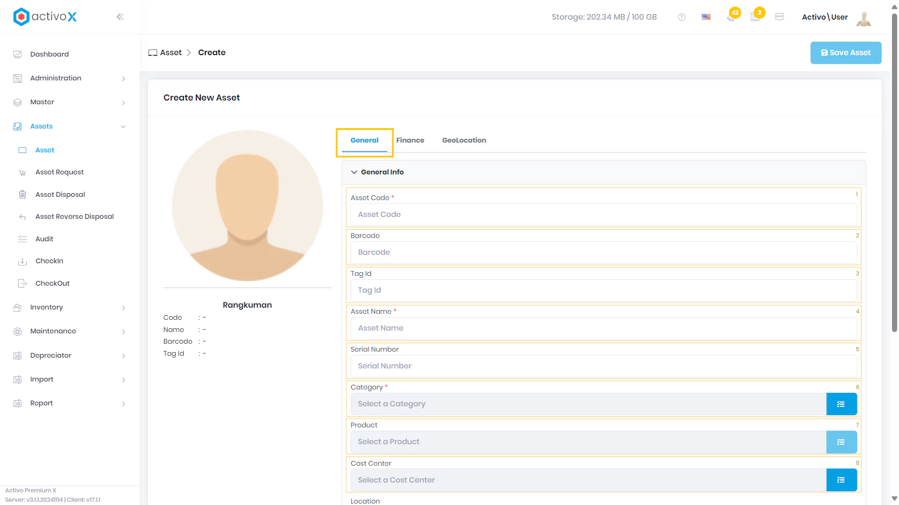899x505 pixels.
Task: Click the Serial Number input field
Action: [x=604, y=366]
